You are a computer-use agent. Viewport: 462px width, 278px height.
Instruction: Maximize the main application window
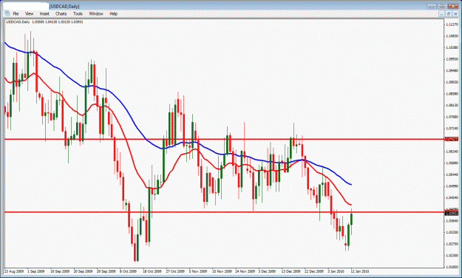(442, 6)
